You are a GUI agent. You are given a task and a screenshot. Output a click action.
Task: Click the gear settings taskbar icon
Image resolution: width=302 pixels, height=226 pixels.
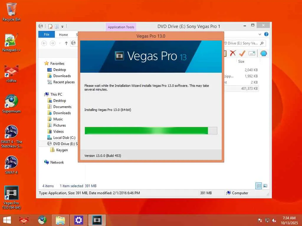coord(78,220)
